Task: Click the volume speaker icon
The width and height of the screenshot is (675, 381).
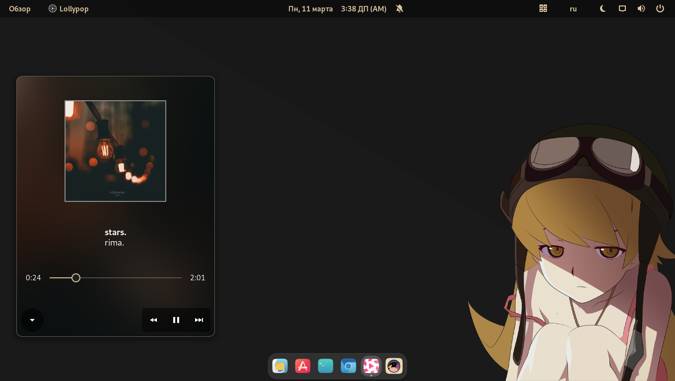Action: tap(641, 8)
